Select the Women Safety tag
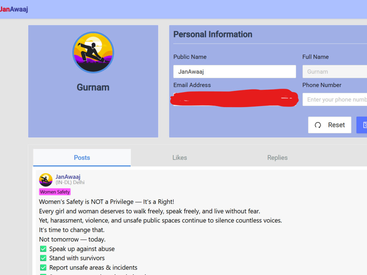Image resolution: width=367 pixels, height=275 pixels. (55, 192)
